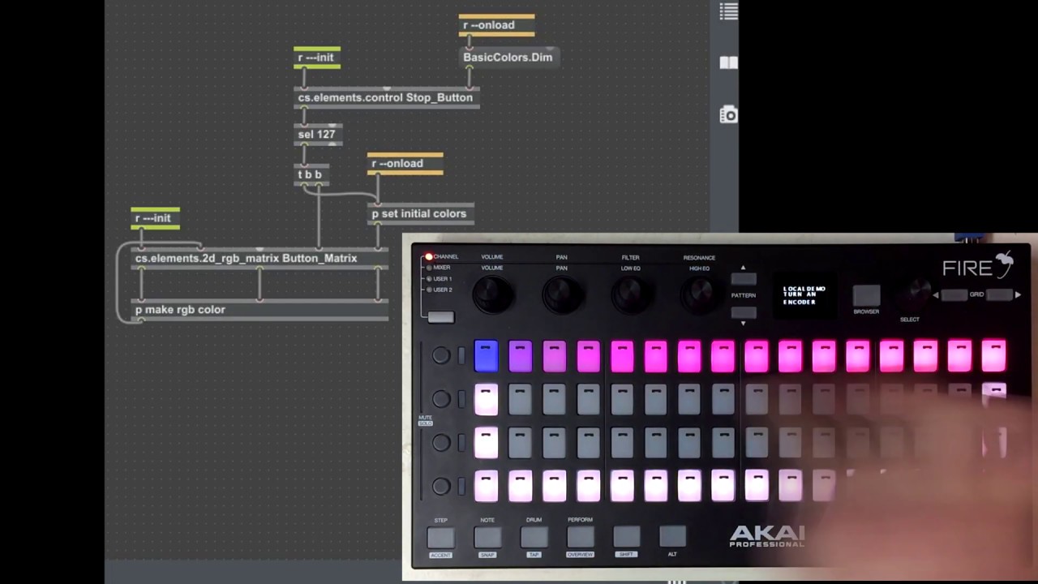Select the cs.elements.2d_rgb_matrix Button_Matrix object
This screenshot has height=584, width=1038.
tap(259, 259)
